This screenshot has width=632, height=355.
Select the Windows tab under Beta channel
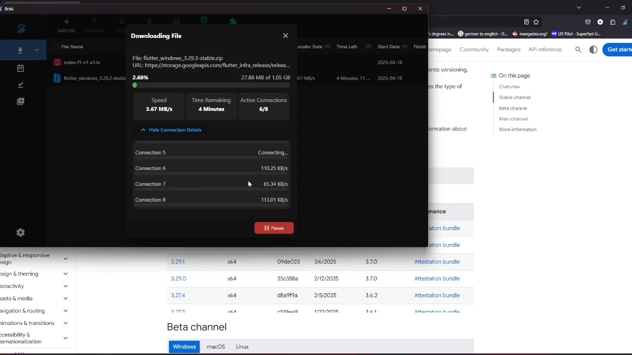coord(184,347)
